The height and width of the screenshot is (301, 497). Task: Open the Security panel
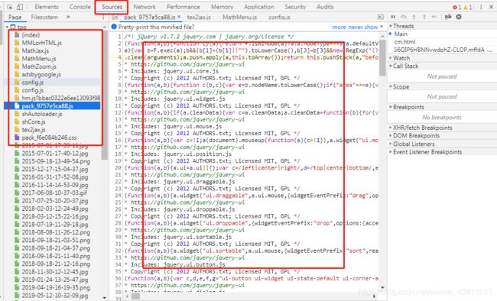(295, 7)
